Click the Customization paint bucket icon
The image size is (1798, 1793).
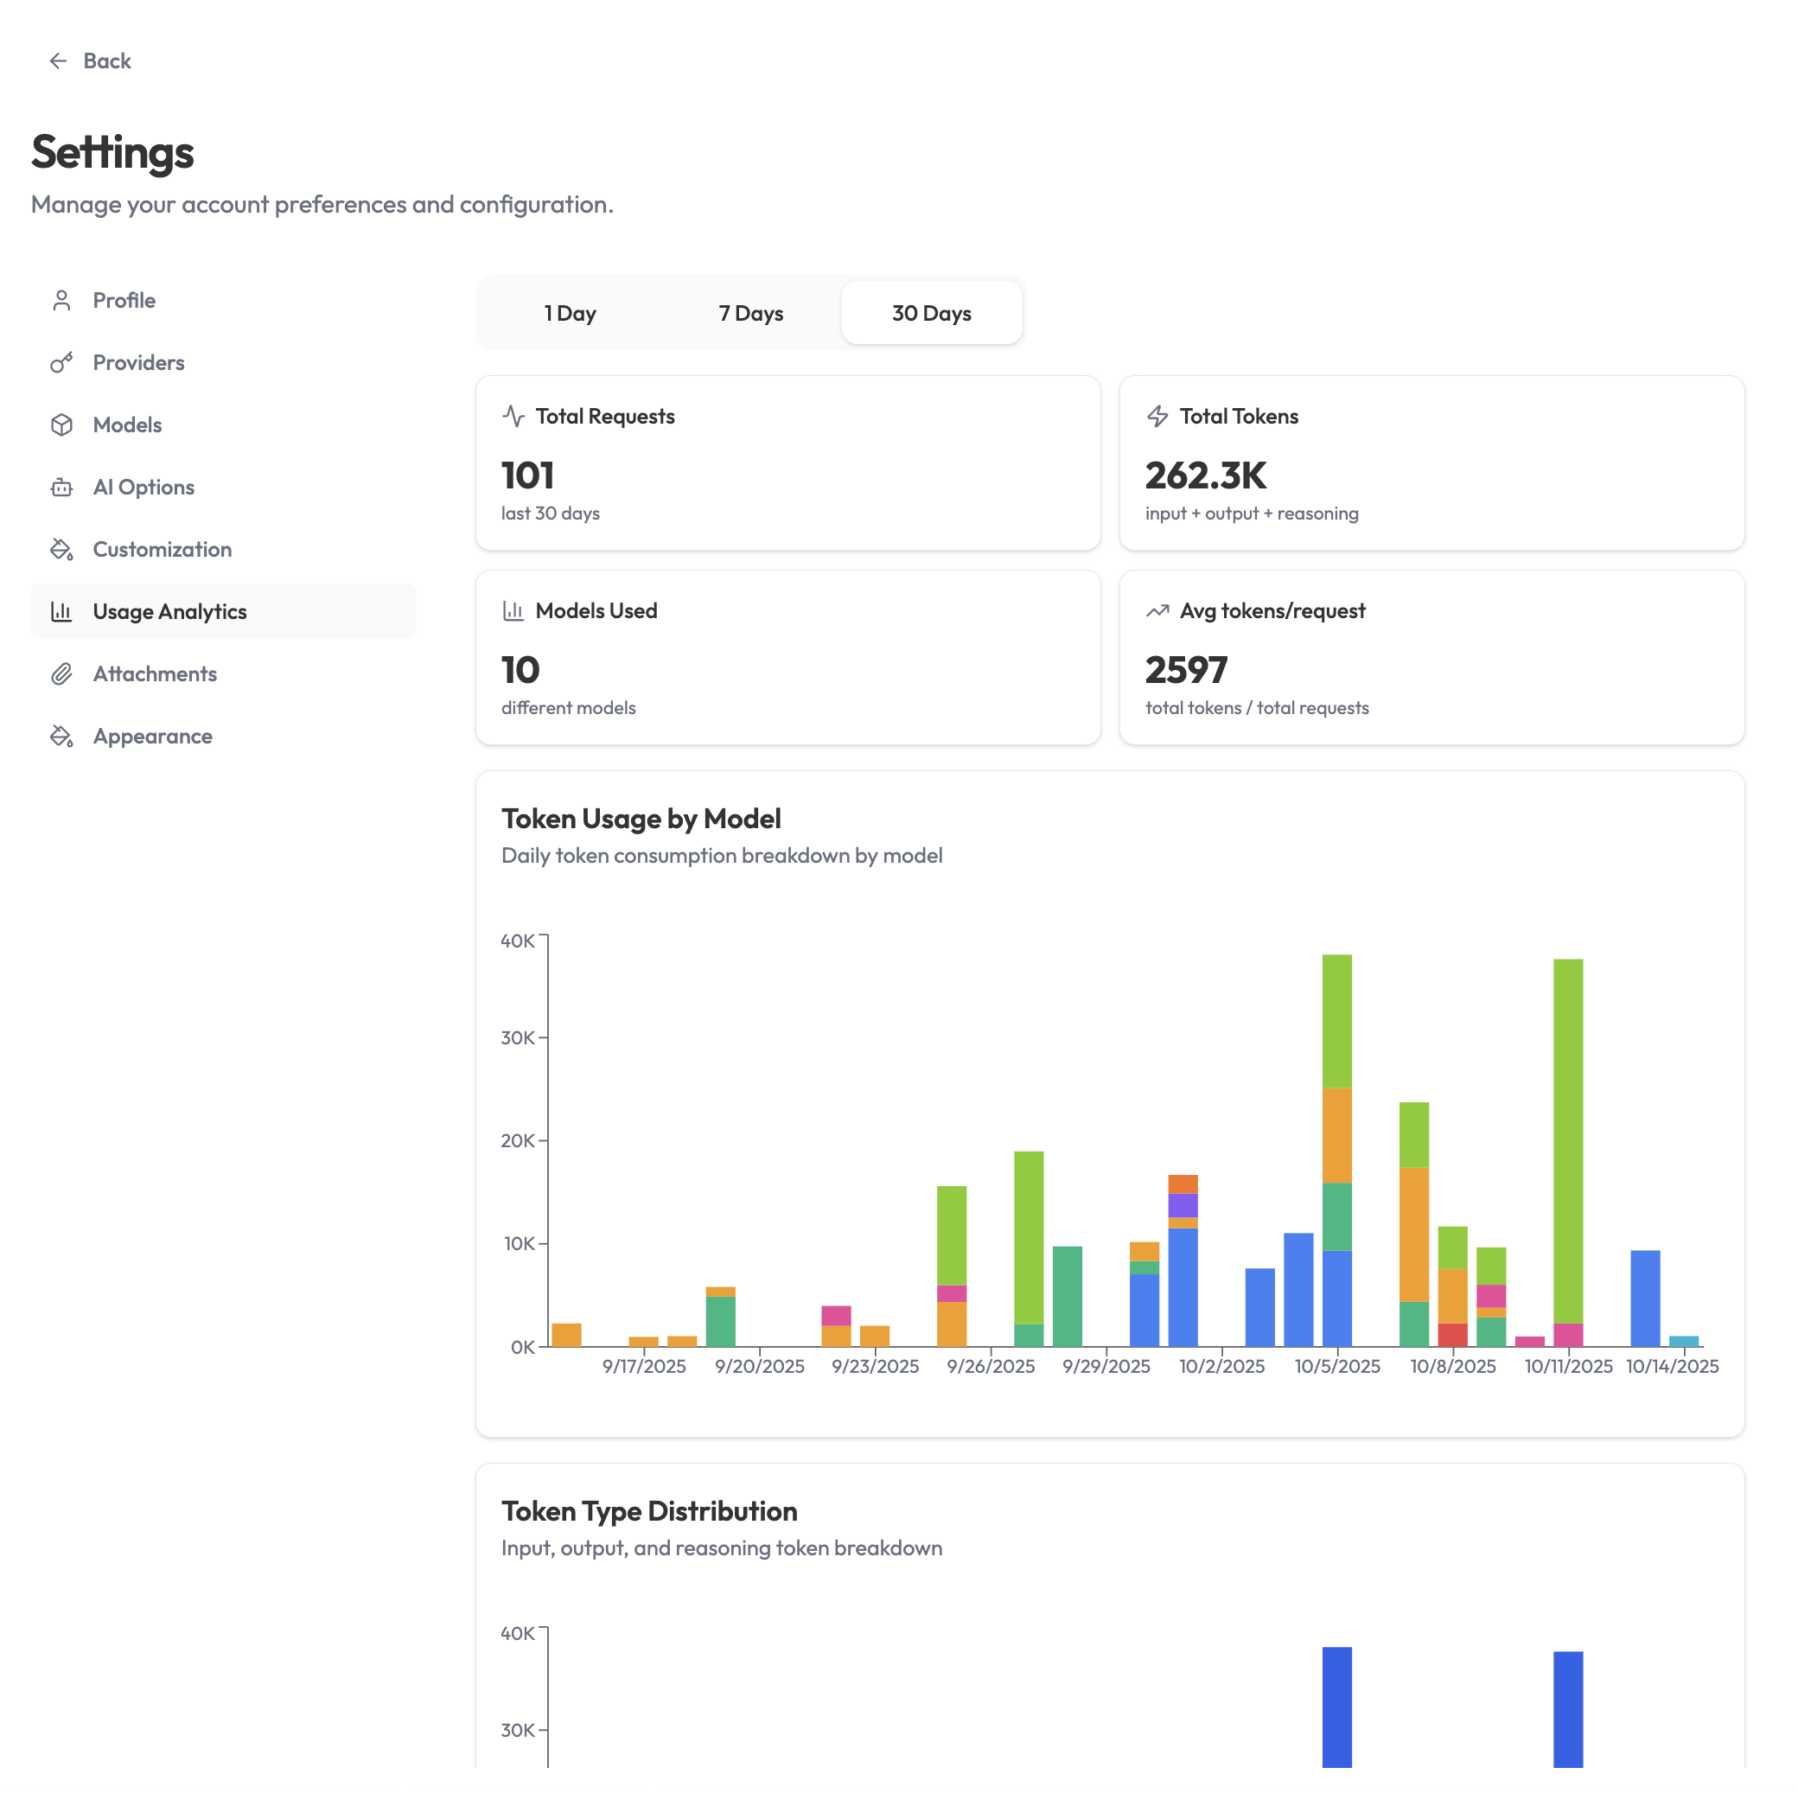(x=61, y=550)
